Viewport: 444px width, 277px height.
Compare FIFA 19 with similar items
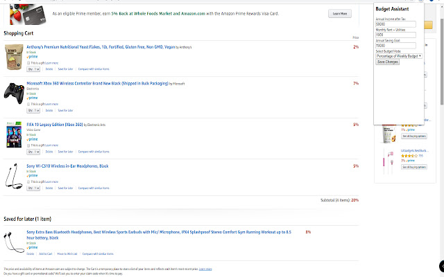click(94, 152)
